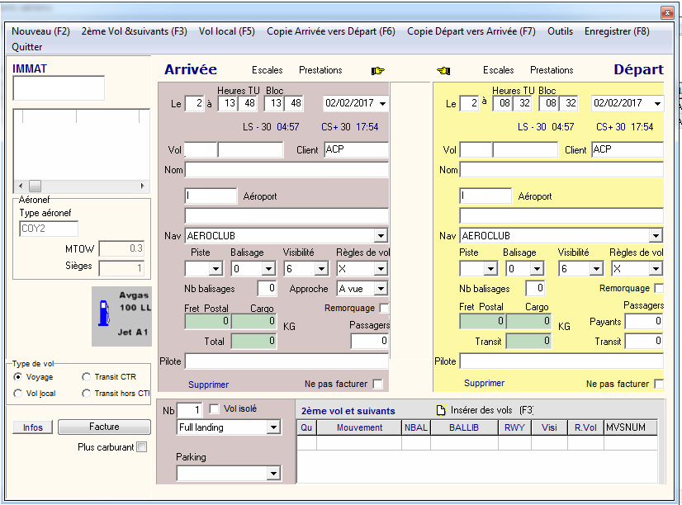Toggle Ne pas facturer in Arrivée panel
Image resolution: width=682 pixels, height=505 pixels.
coord(377,384)
